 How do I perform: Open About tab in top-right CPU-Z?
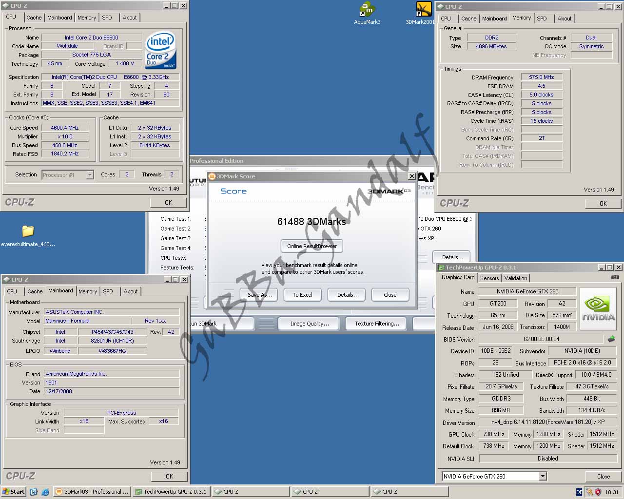click(x=565, y=19)
